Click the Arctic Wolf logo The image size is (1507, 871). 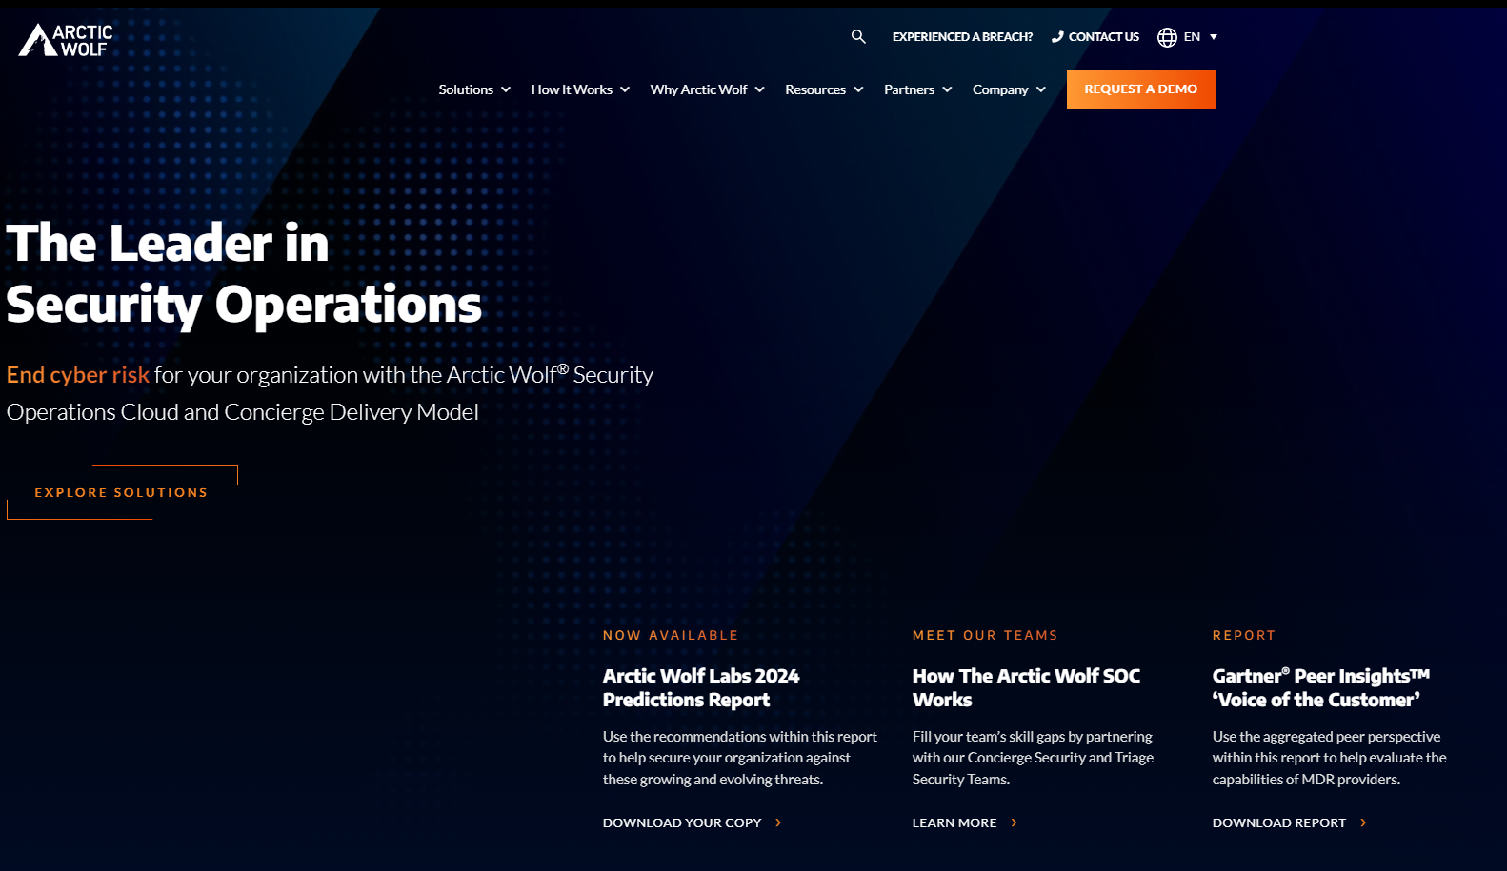pos(66,40)
